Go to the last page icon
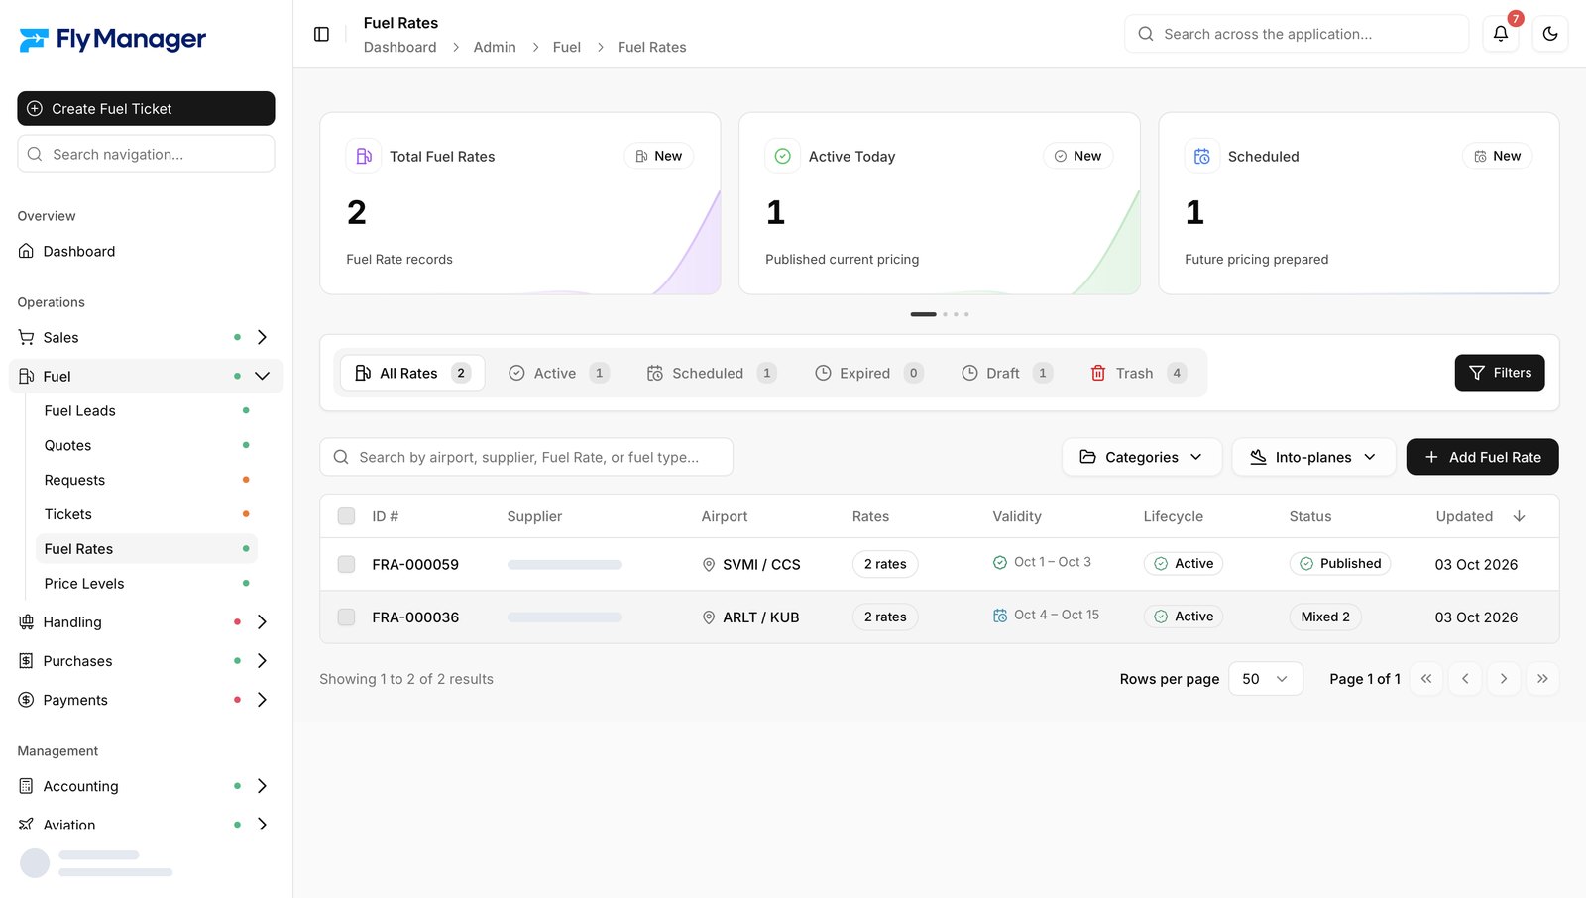 pos(1542,679)
